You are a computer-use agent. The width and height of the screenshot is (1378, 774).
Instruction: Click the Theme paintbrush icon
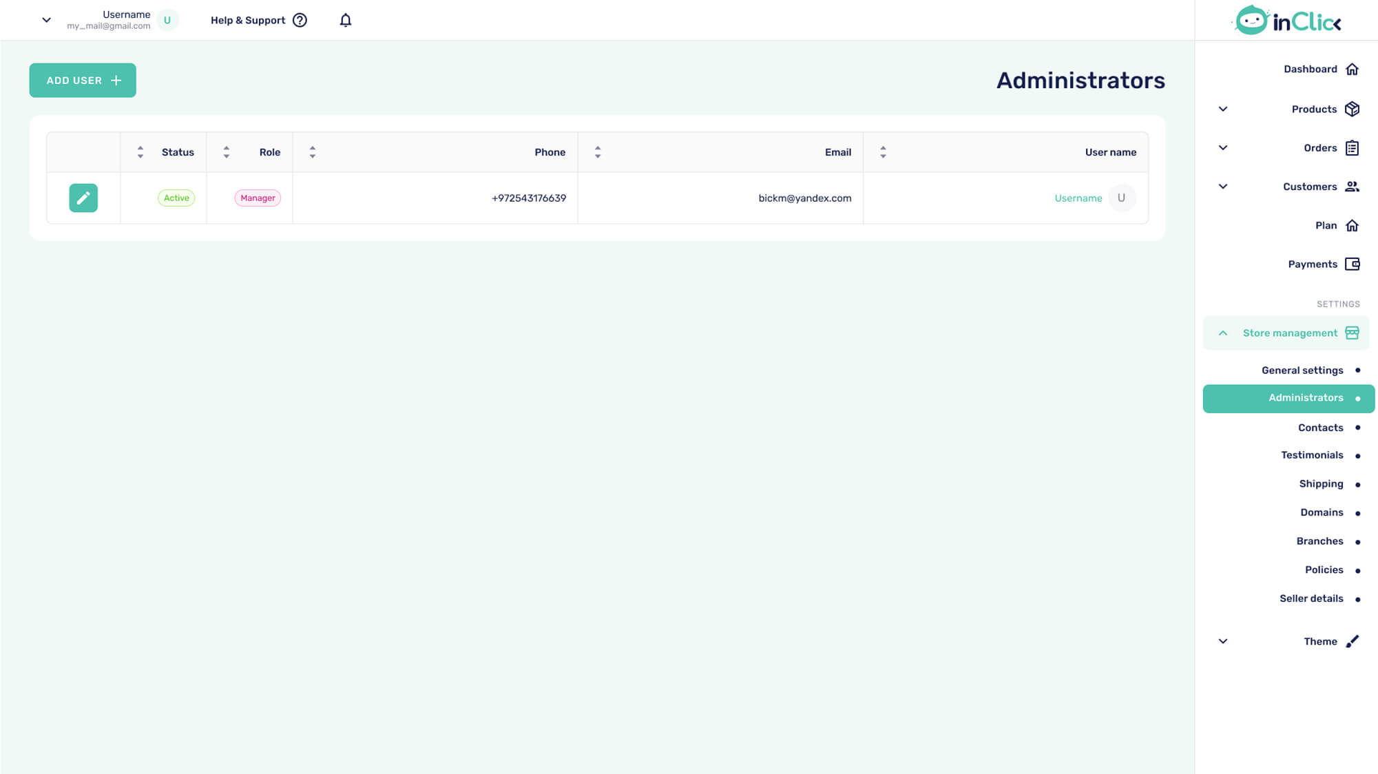click(1352, 641)
